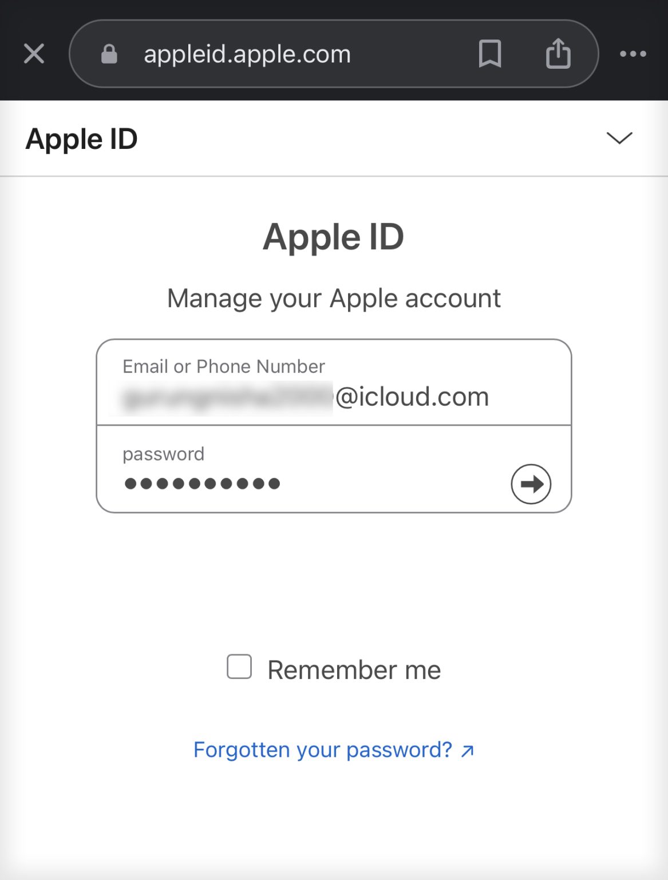Click the Manage your Apple account subtitle
The width and height of the screenshot is (668, 880).
[x=334, y=297]
